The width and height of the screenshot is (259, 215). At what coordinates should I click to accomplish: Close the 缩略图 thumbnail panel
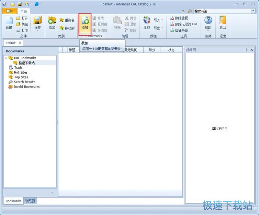(252, 50)
